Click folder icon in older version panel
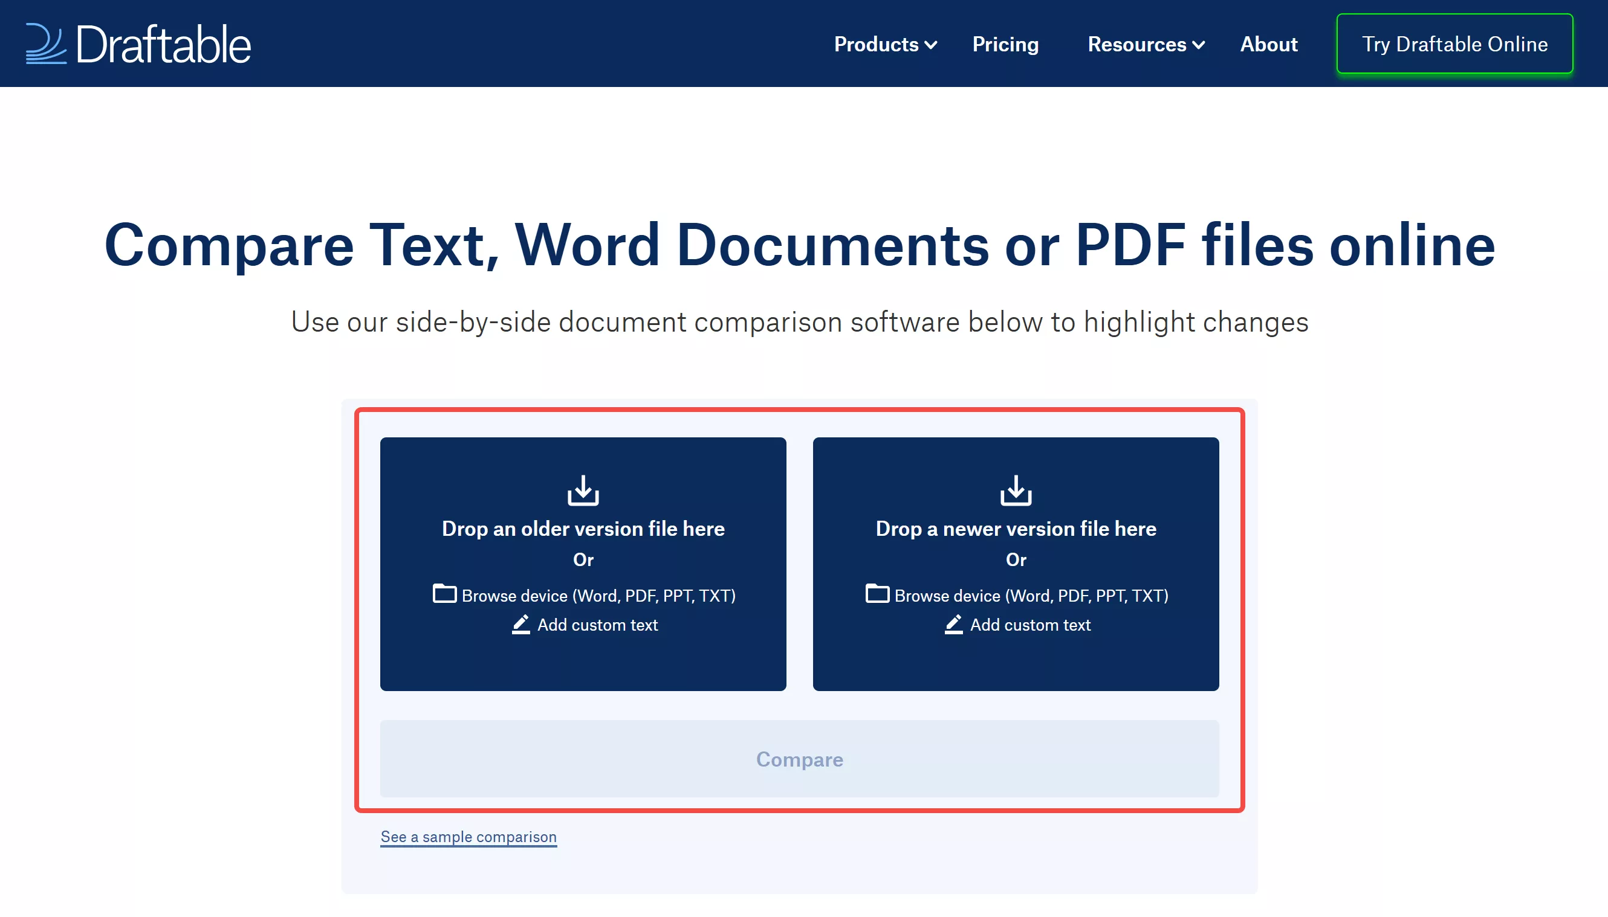This screenshot has width=1608, height=917. (444, 594)
